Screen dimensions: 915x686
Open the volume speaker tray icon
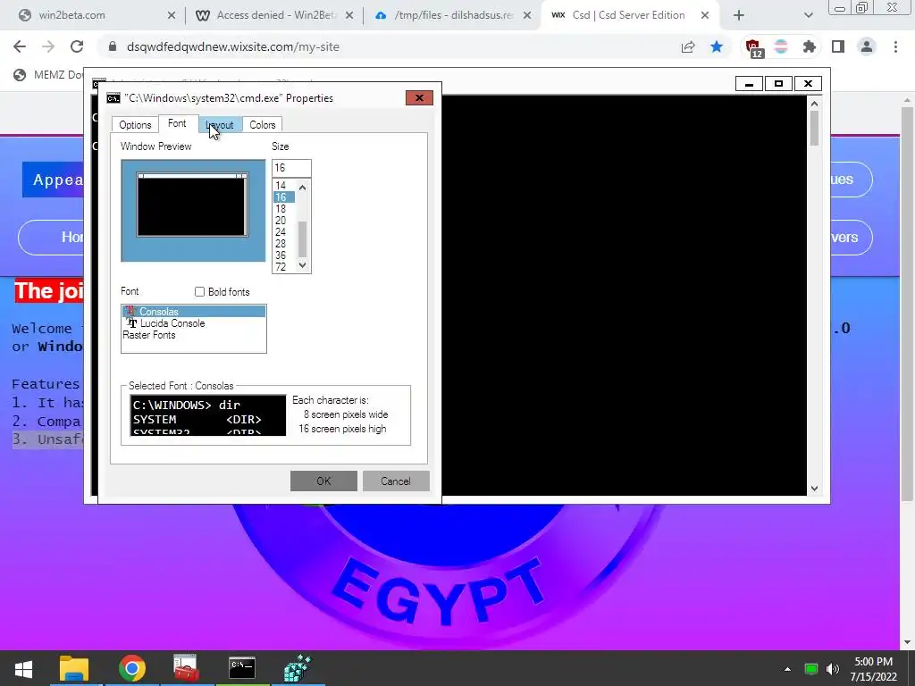click(x=834, y=669)
